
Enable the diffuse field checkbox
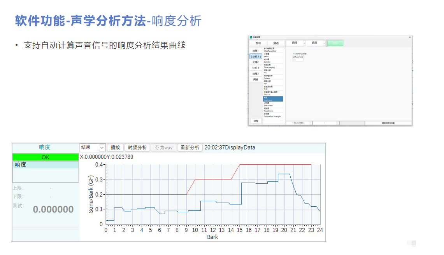tap(295, 60)
